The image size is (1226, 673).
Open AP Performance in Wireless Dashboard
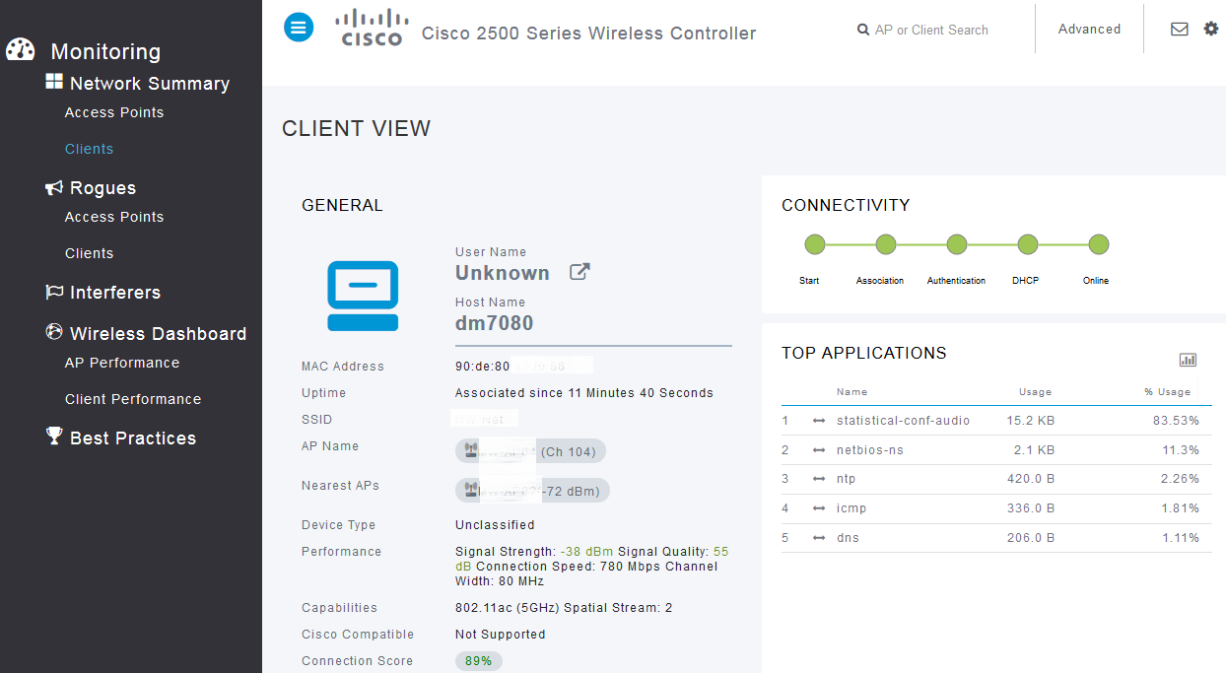[122, 363]
